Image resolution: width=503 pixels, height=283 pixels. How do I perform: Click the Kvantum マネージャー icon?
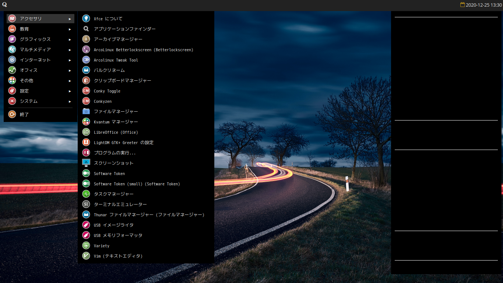pos(86,122)
